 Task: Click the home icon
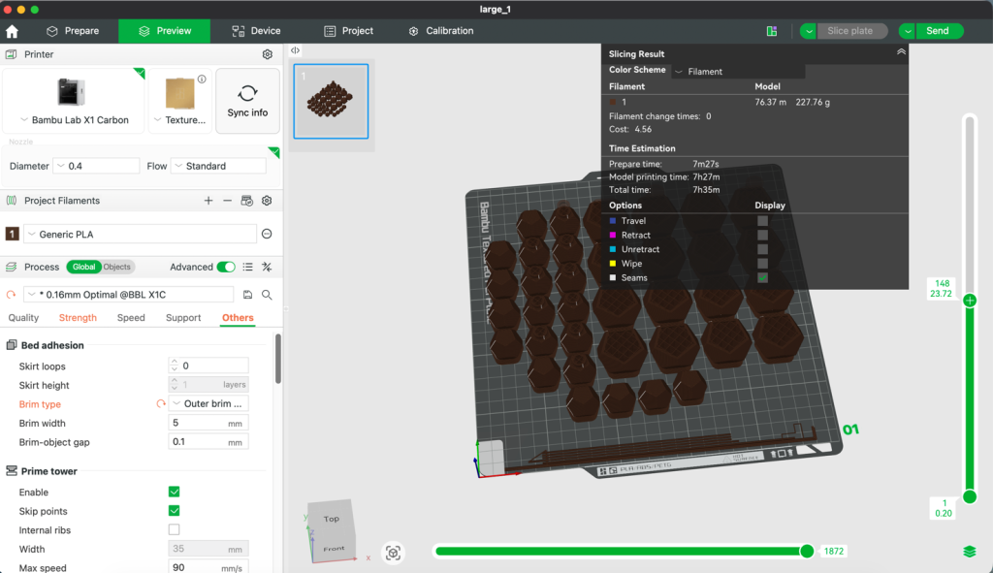pos(12,31)
